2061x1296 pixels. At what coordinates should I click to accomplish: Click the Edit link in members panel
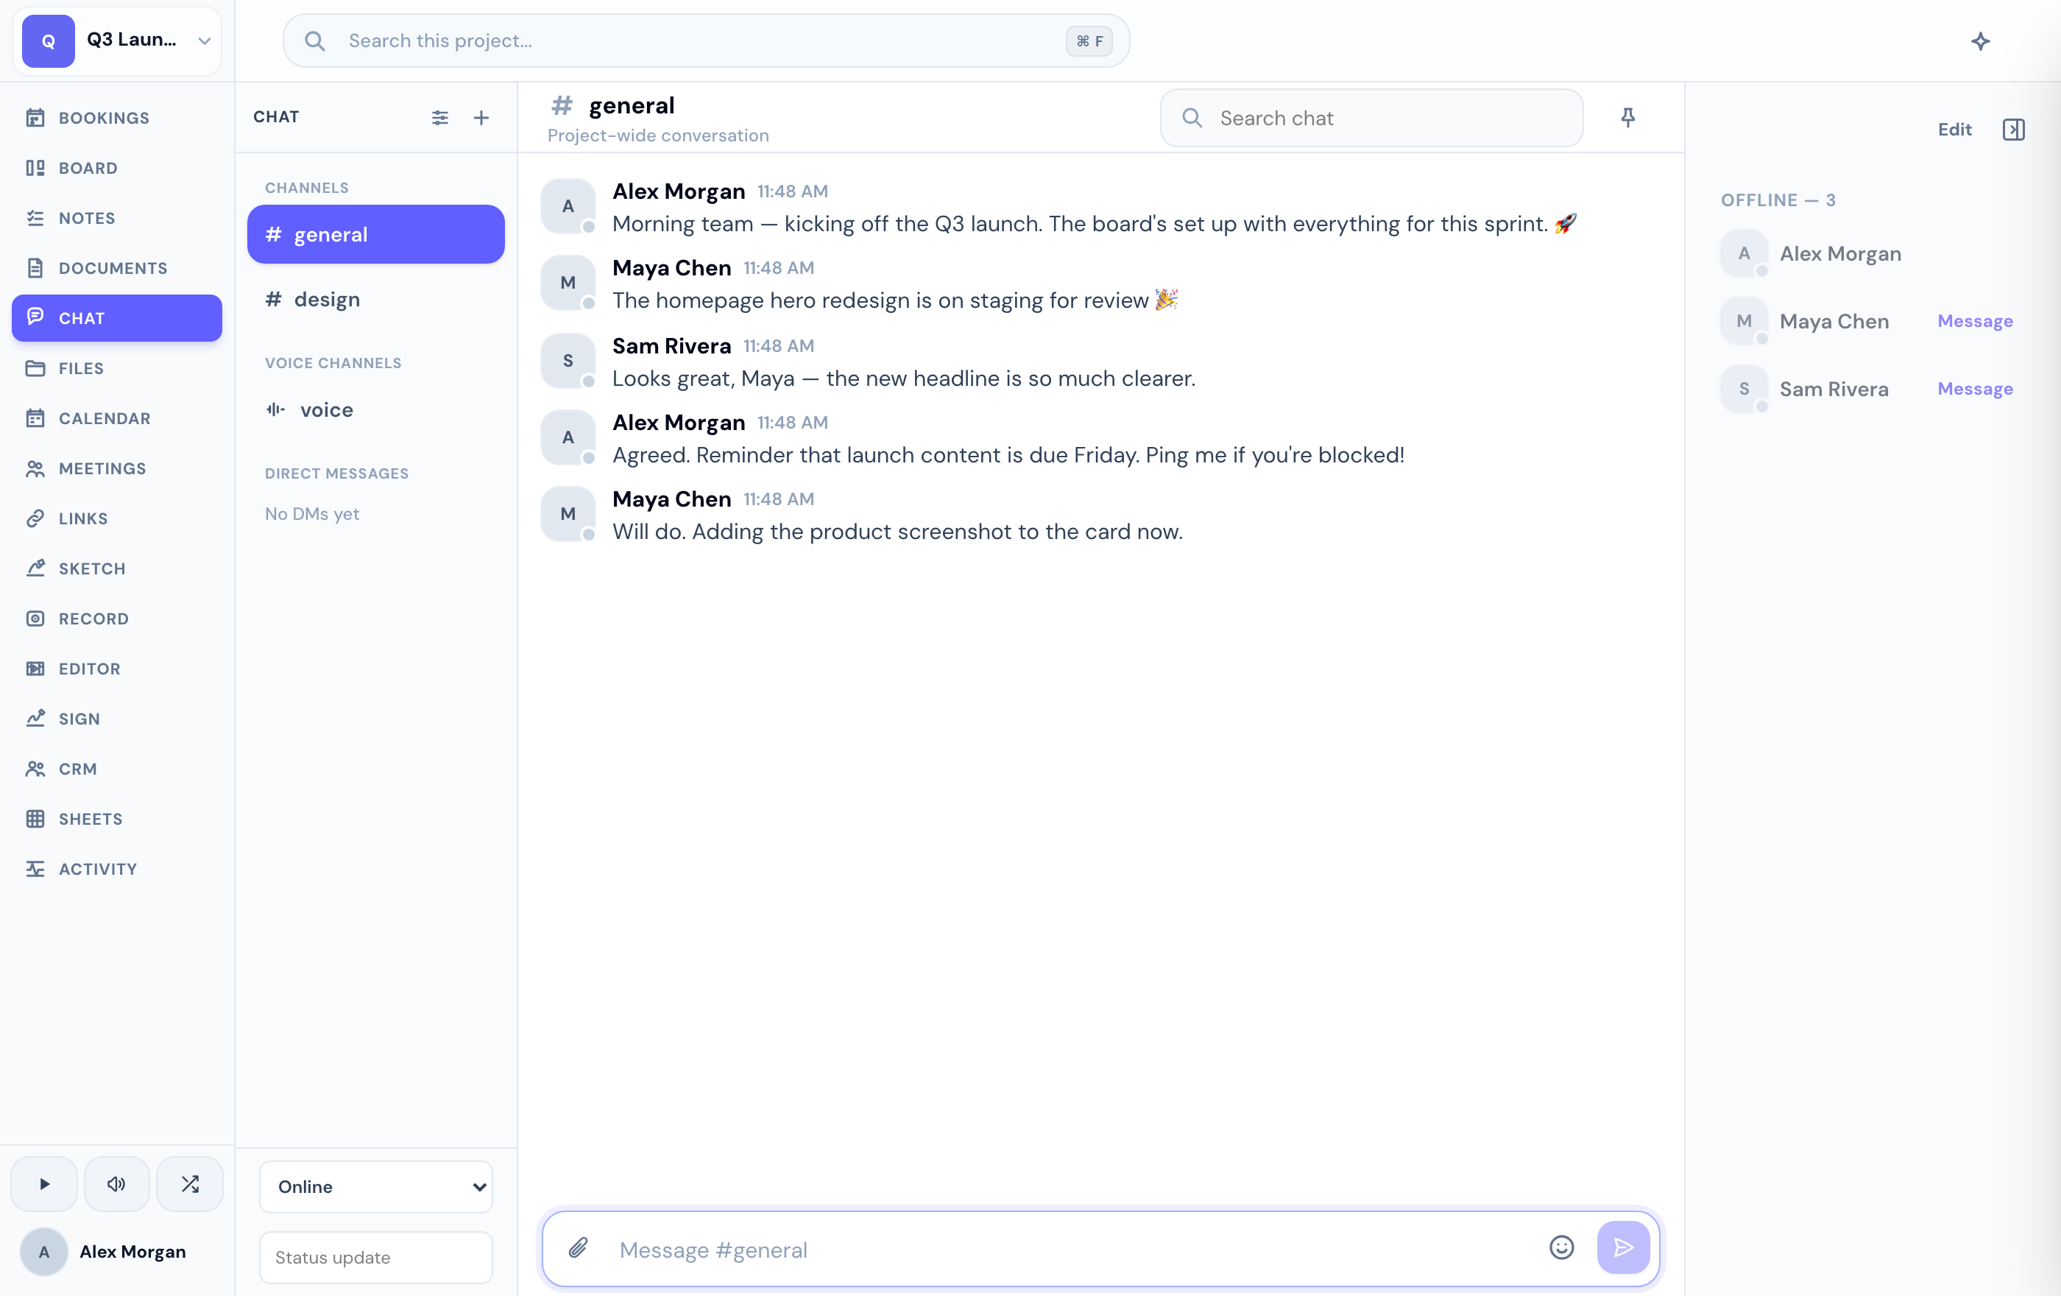click(x=1955, y=130)
